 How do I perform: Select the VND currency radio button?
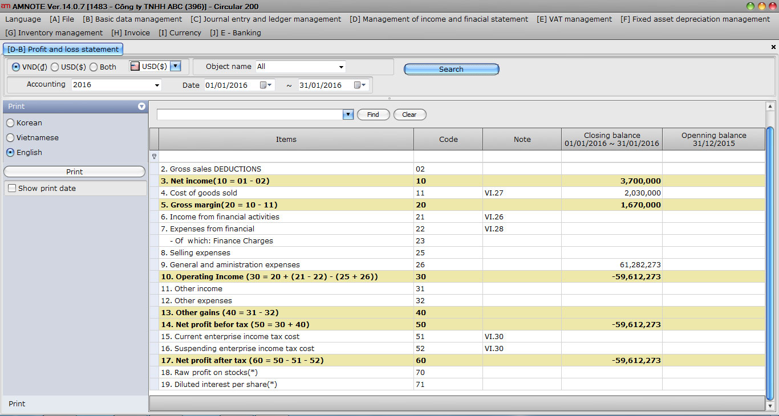[x=16, y=67]
